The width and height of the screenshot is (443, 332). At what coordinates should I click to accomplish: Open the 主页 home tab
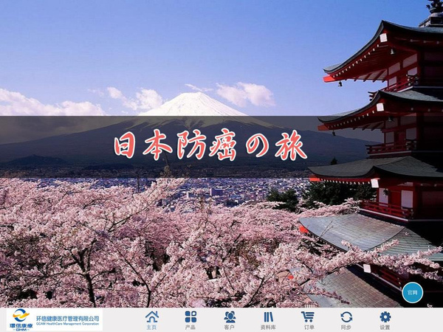(x=151, y=320)
